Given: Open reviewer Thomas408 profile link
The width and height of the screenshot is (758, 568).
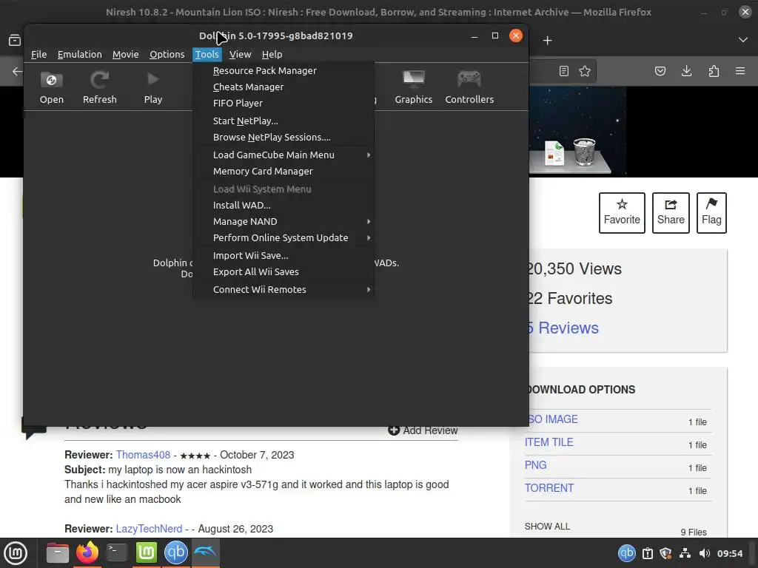Looking at the screenshot, I should (143, 455).
